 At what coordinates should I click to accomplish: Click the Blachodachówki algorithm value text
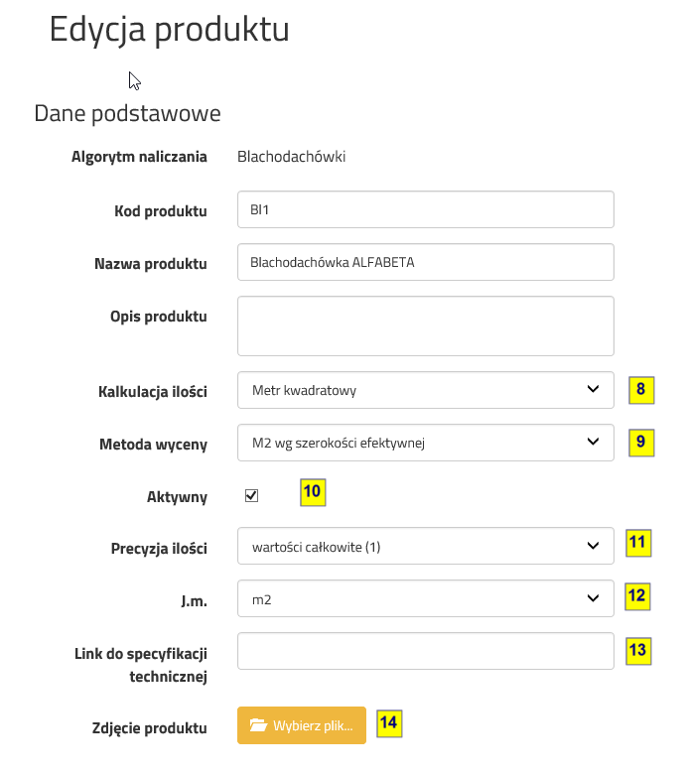point(291,157)
